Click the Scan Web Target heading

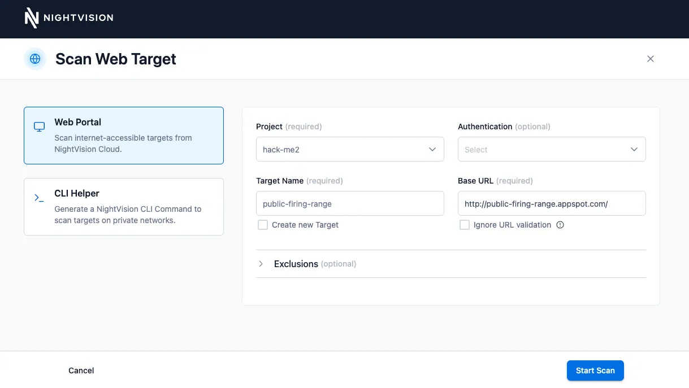(x=116, y=59)
